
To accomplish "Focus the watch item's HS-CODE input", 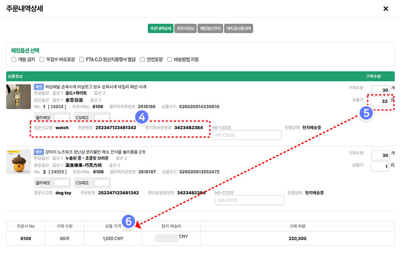I will click(247, 135).
